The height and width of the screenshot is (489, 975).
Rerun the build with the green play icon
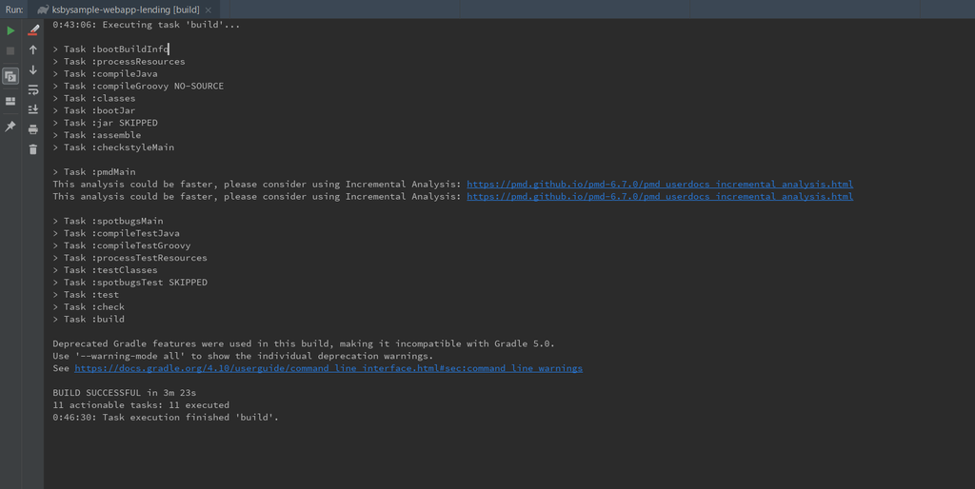click(x=10, y=30)
